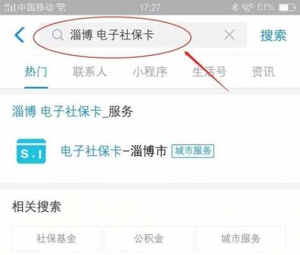Select related search 城市服务 chip

tap(241, 238)
